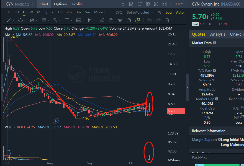Toggle the Auto scale option
The height and width of the screenshot is (166, 244).
click(180, 12)
